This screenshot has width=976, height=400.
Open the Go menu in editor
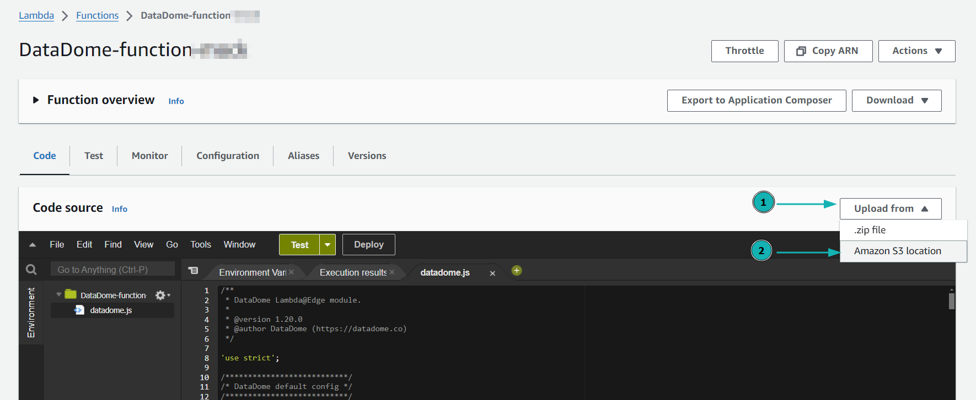click(x=172, y=244)
